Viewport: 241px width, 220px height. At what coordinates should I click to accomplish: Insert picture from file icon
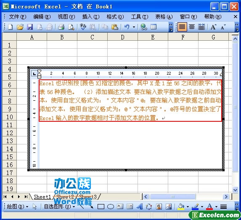point(169,207)
